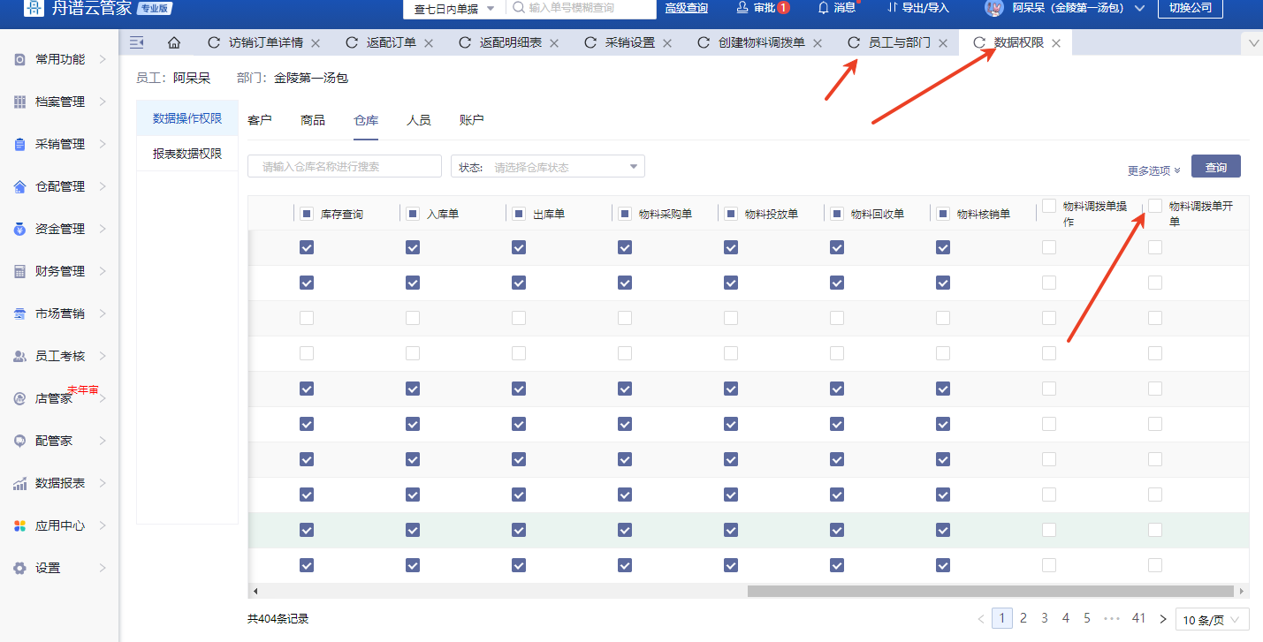
Task: Toggle the 库存查询 column header checkbox
Action: [x=307, y=213]
